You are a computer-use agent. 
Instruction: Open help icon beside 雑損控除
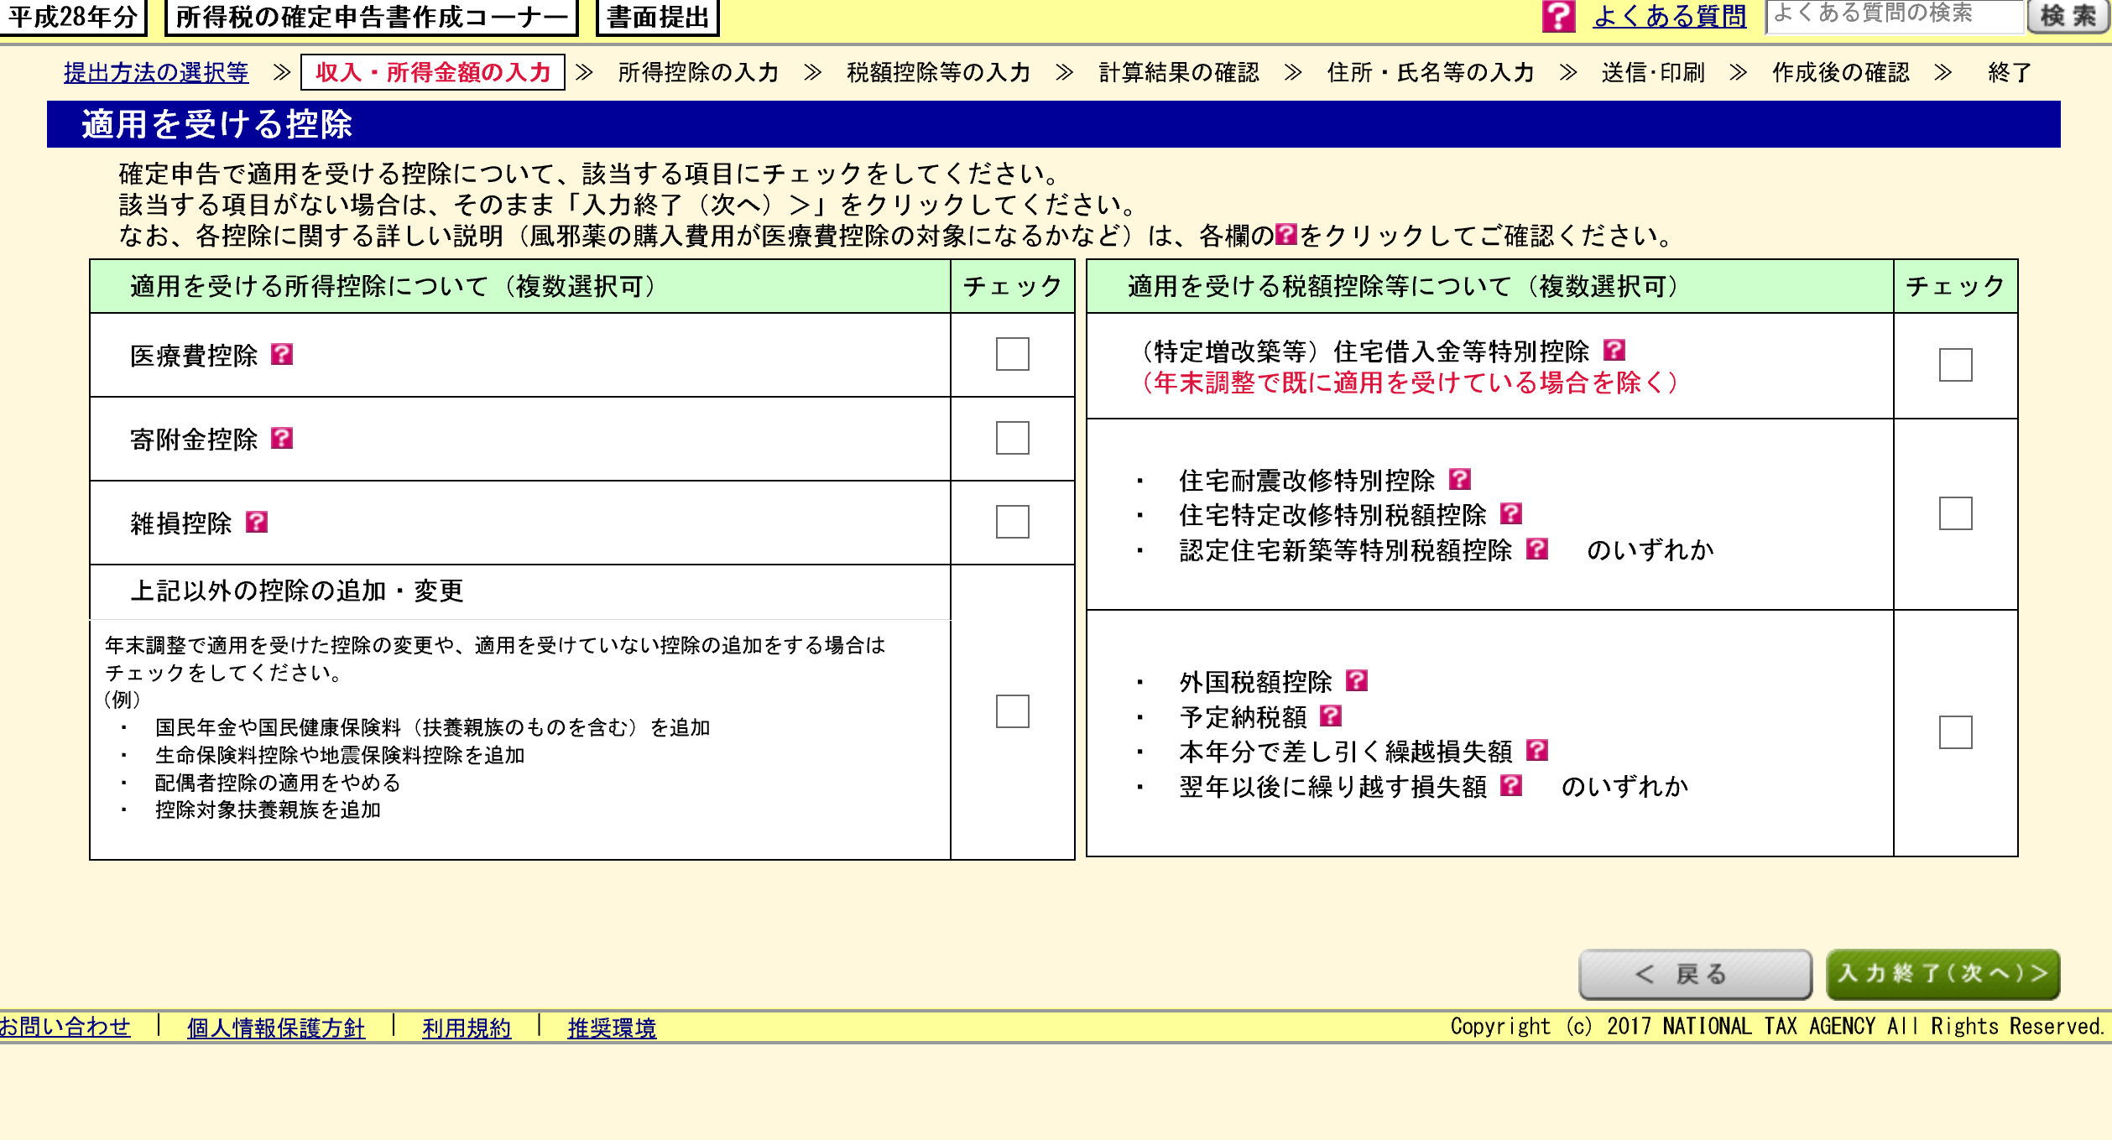click(x=257, y=523)
